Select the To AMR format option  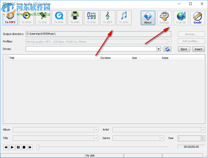click(75, 17)
